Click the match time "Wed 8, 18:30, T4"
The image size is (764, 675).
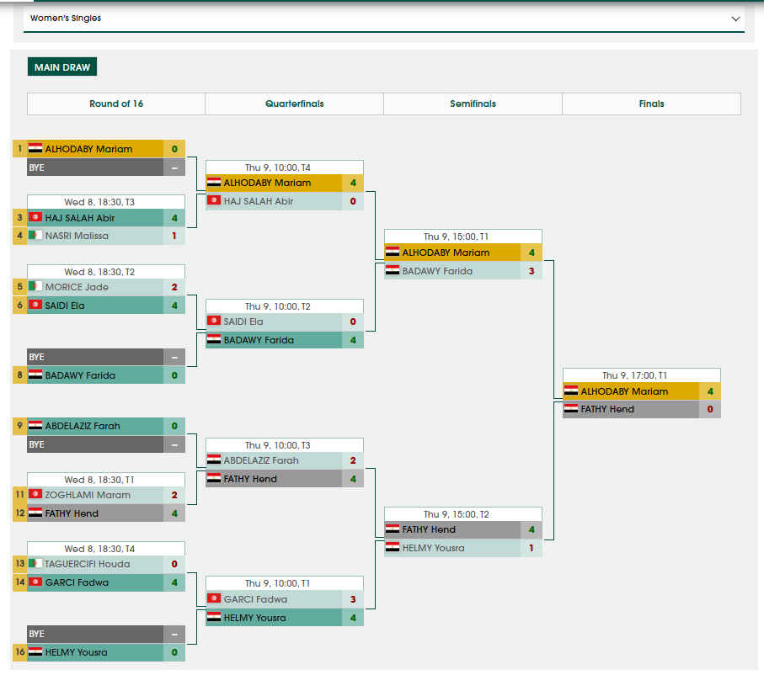pos(99,549)
